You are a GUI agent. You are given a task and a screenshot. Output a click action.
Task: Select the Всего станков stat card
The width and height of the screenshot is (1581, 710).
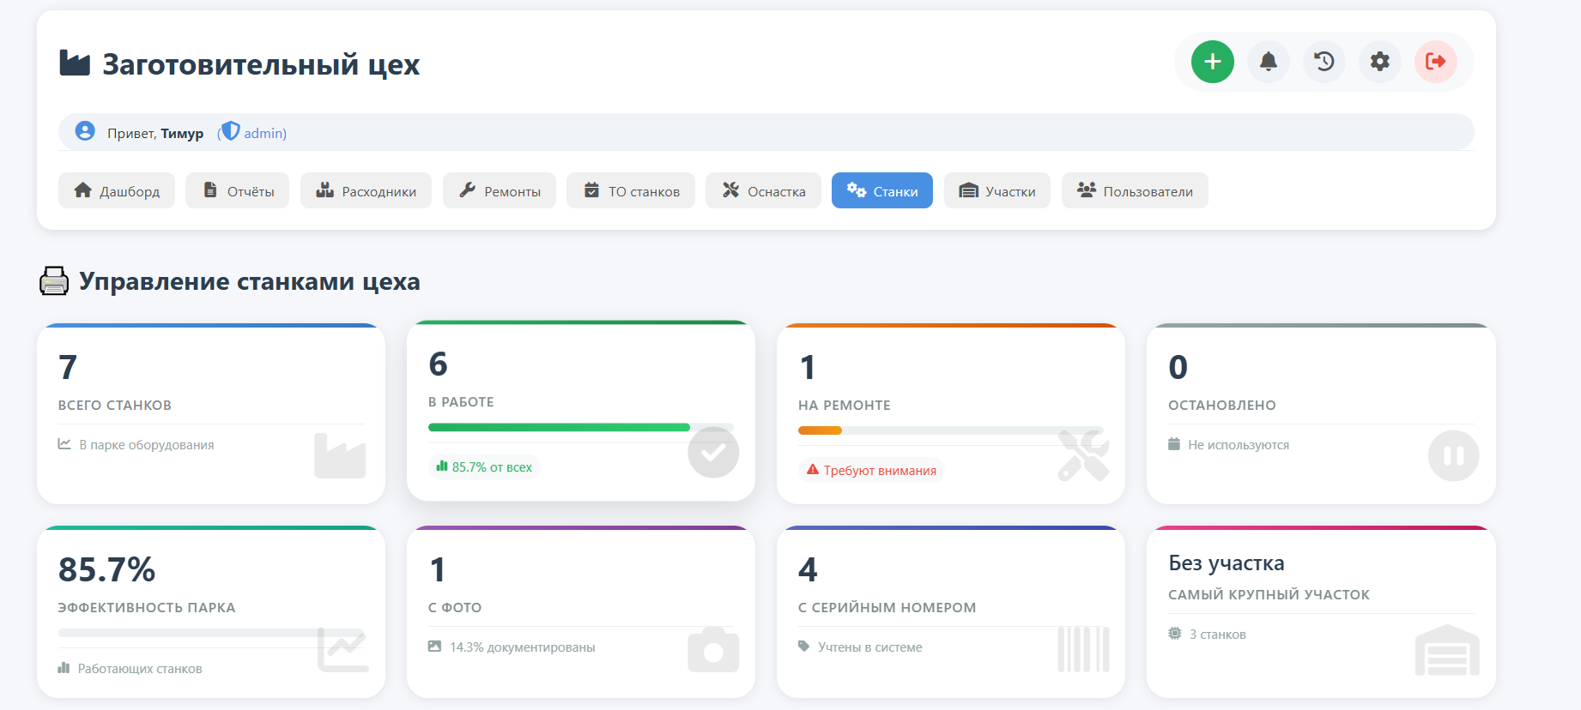pyautogui.click(x=211, y=413)
